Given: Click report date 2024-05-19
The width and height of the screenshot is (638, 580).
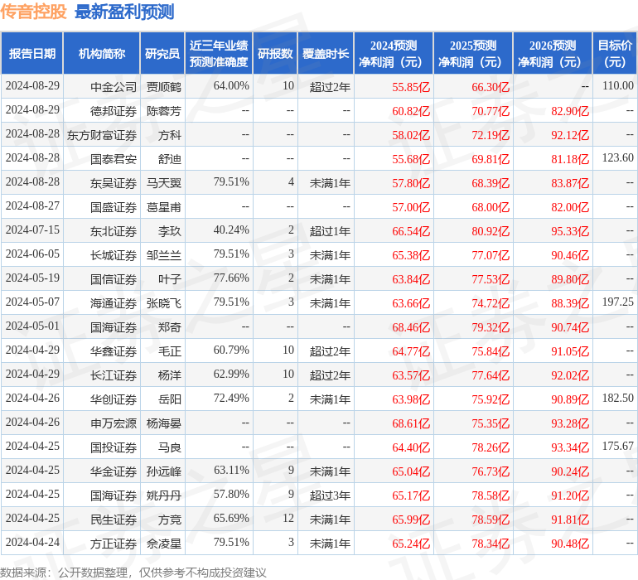Looking at the screenshot, I should point(32,278).
